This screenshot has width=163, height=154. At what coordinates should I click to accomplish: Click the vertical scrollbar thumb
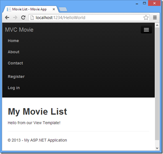pos(157,84)
